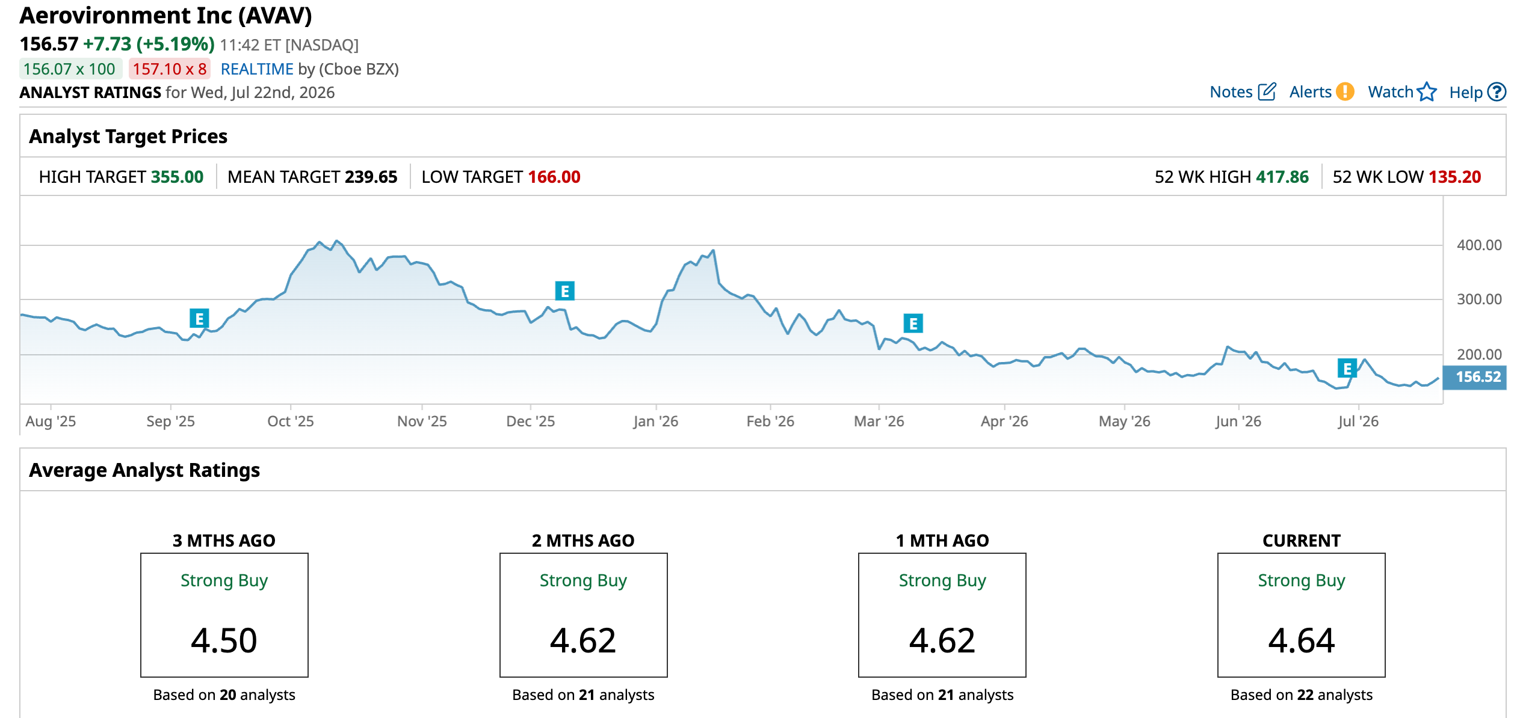This screenshot has width=1514, height=718.
Task: Click the bid quote 156.07 x 100
Action: [70, 69]
